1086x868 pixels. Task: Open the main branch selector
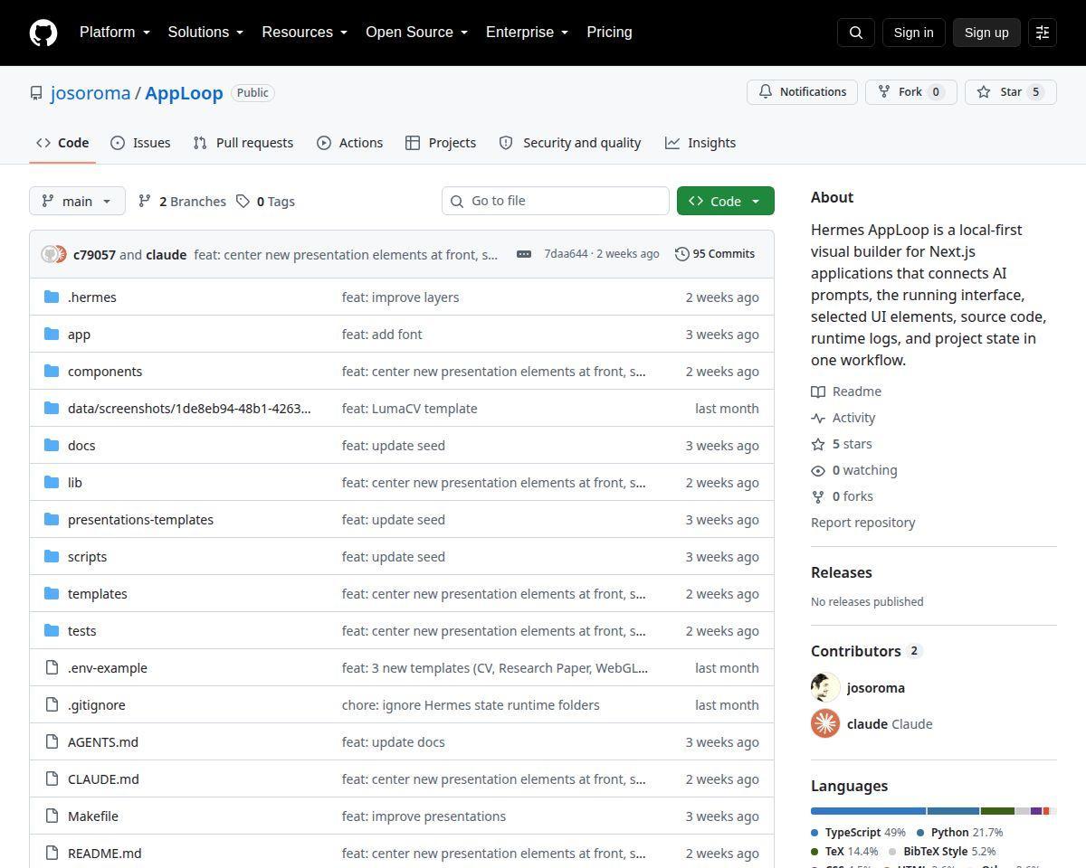coord(77,201)
